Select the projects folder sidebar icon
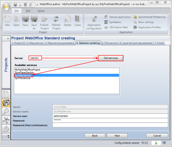This screenshot has width=172, height=147. pos(6,103)
